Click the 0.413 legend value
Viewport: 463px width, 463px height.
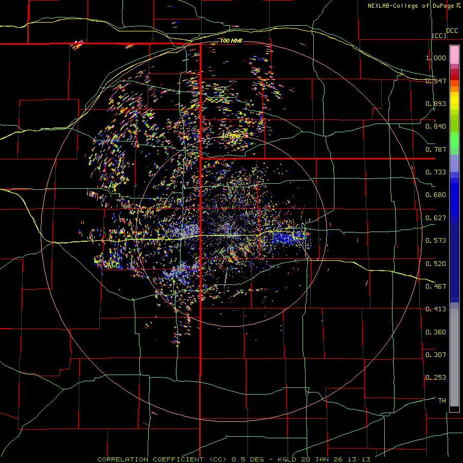pyautogui.click(x=436, y=309)
